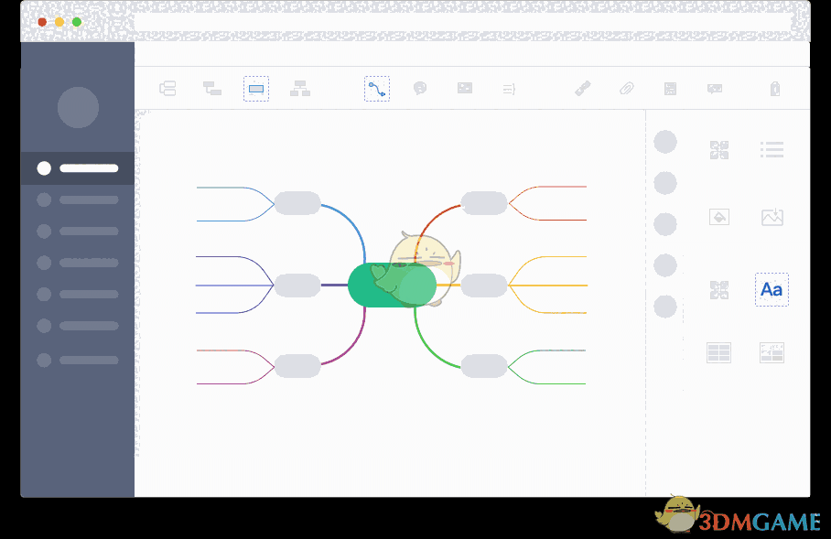831x539 pixels.
Task: Pick the bottom gray circle swatch in right panel
Action: point(665,307)
